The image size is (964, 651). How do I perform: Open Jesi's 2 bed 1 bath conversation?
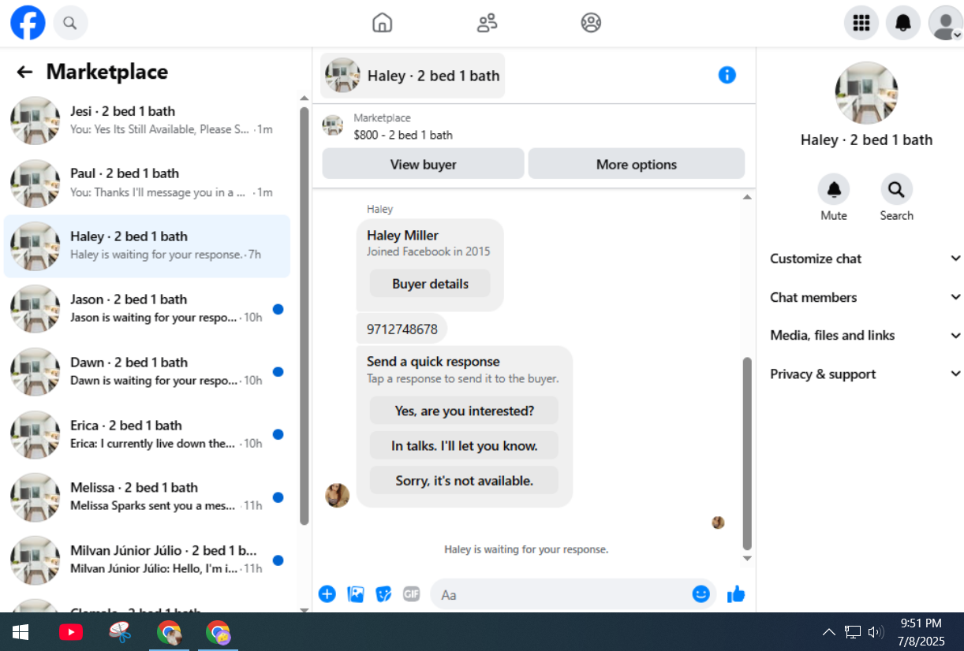point(147,121)
